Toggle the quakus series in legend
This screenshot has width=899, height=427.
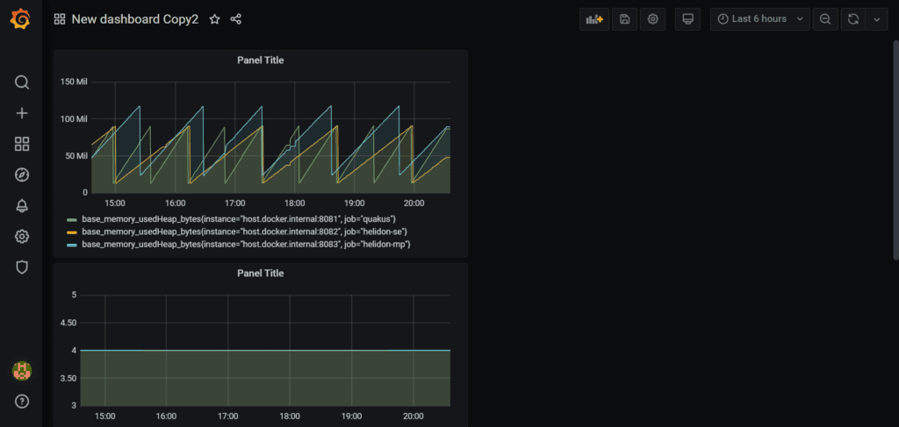(x=239, y=218)
